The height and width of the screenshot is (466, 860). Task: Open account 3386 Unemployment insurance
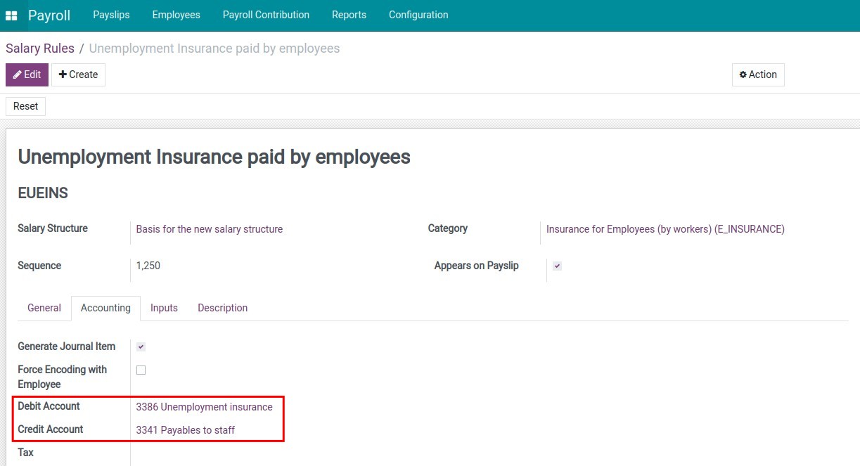[x=205, y=407]
